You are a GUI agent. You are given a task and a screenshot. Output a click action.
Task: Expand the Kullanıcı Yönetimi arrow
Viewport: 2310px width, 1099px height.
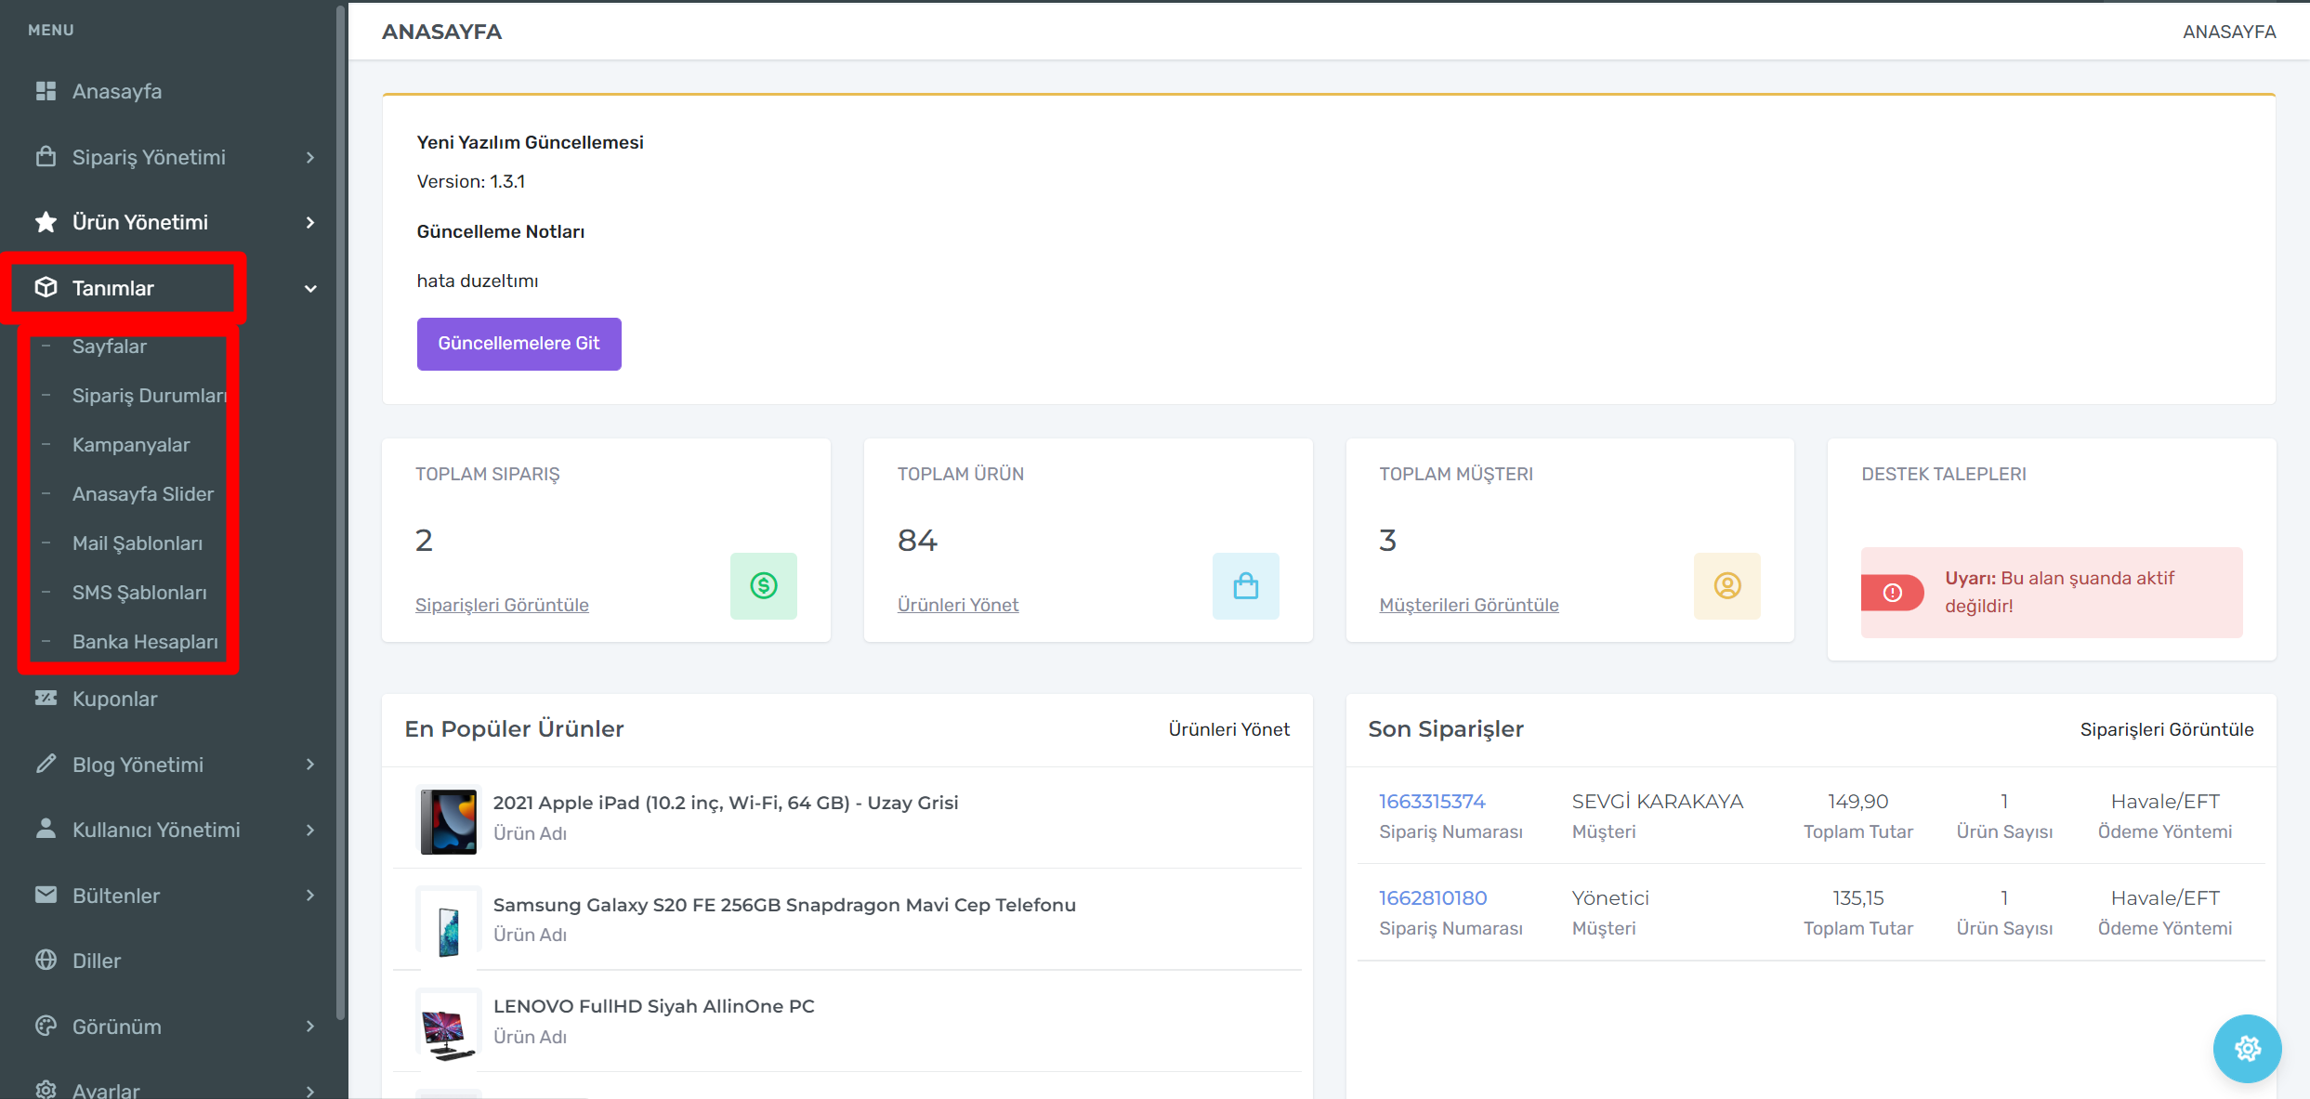pos(310,830)
